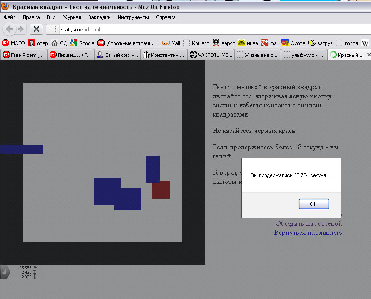Click the Back navigation arrow
The image size is (371, 299).
tap(9, 29)
